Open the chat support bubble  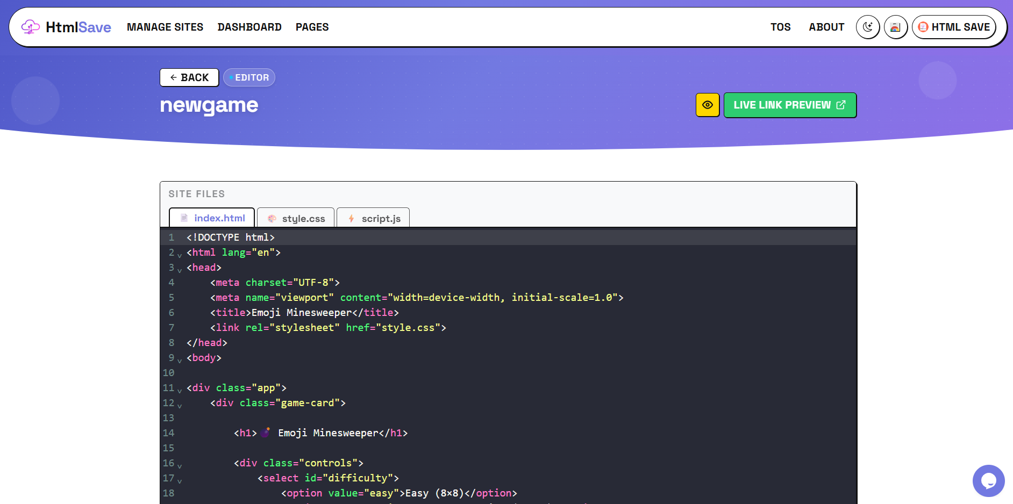tap(988, 481)
